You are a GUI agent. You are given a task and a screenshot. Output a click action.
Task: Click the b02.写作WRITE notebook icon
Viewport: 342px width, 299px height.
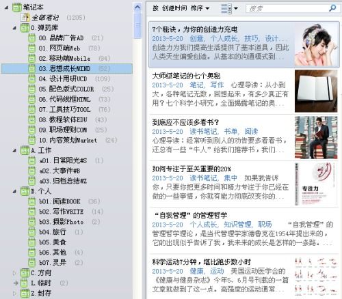pyautogui.click(x=32, y=212)
